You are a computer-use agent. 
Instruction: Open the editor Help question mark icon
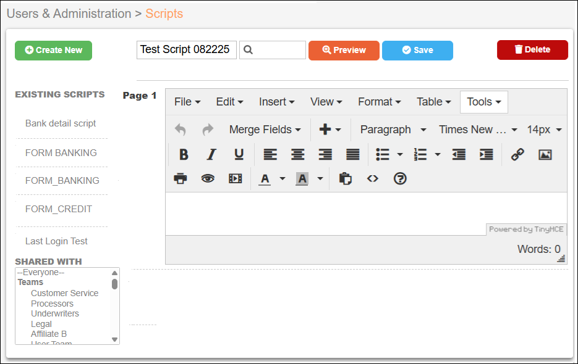point(400,179)
